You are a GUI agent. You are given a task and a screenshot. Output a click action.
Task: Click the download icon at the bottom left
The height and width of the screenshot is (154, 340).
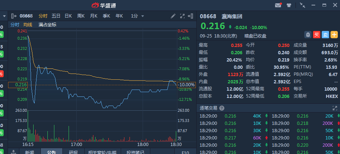(x=13, y=152)
